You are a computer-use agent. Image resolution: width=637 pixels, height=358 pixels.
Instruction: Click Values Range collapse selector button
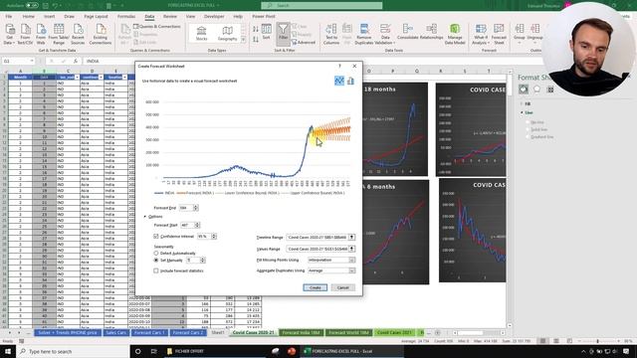pyautogui.click(x=351, y=249)
